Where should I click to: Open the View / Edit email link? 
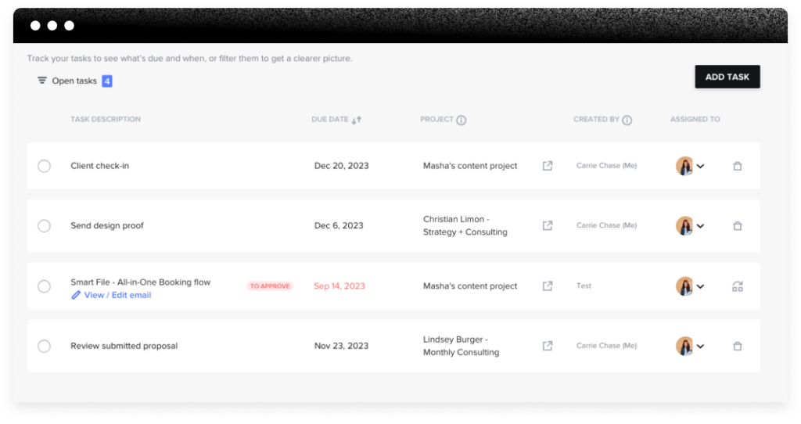coord(117,295)
